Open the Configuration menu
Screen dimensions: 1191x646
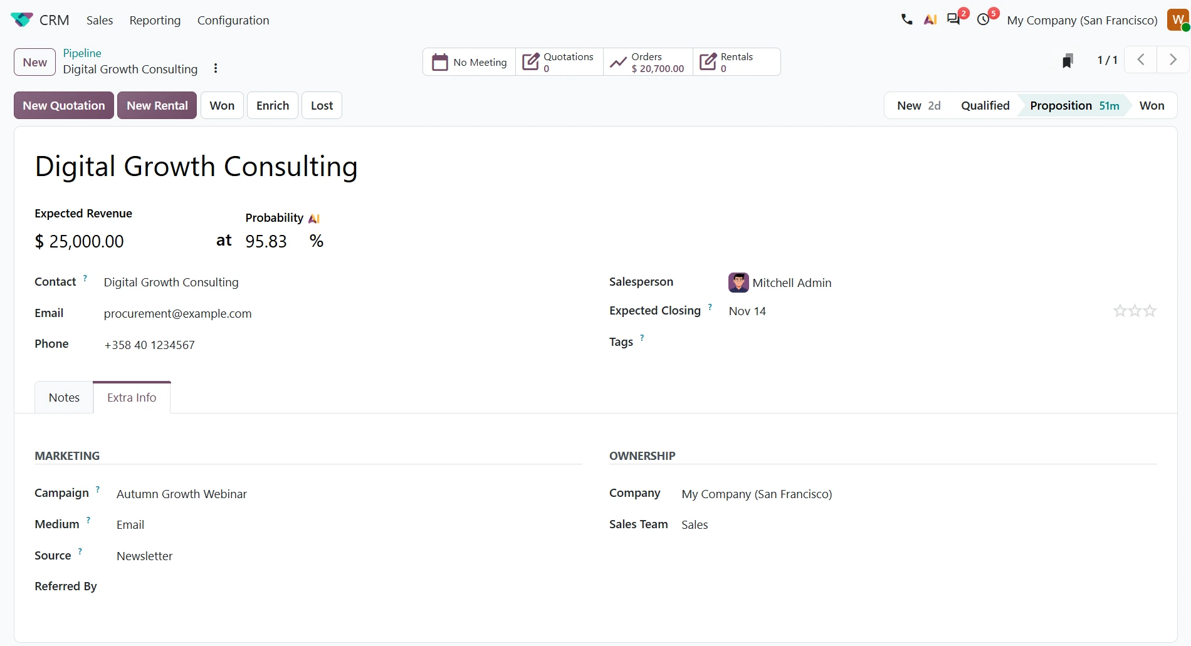click(x=233, y=20)
